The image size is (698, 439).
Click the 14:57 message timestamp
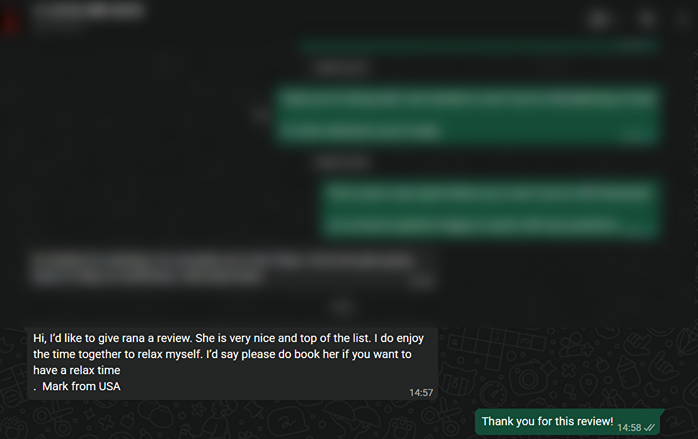pyautogui.click(x=421, y=392)
